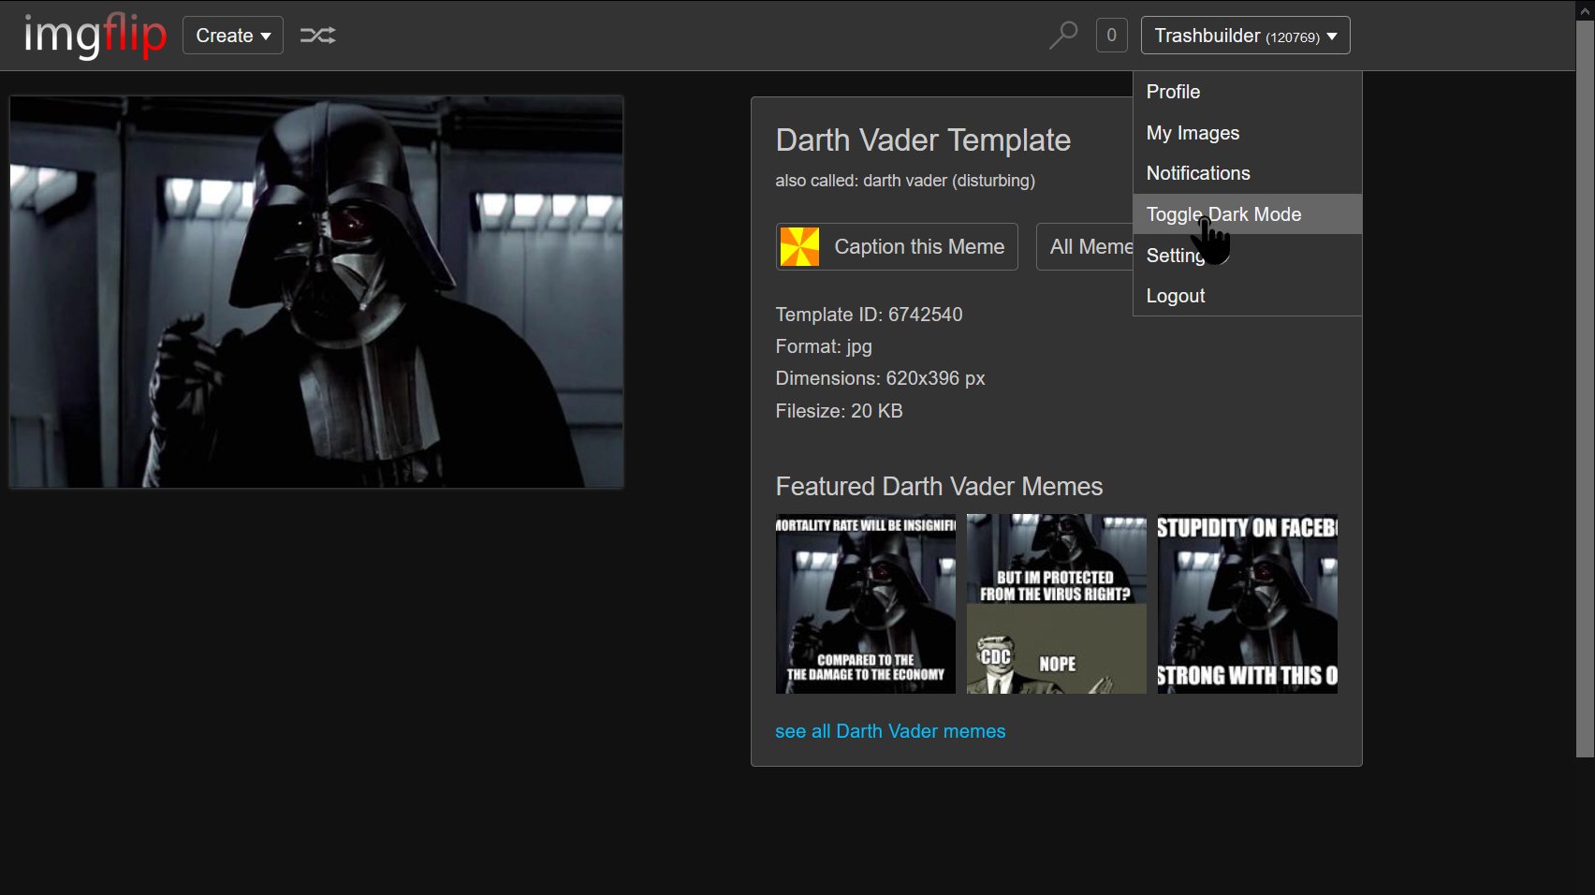Viewport: 1595px width, 895px height.
Task: Follow the see all Darth Vader memes link
Action: click(890, 731)
